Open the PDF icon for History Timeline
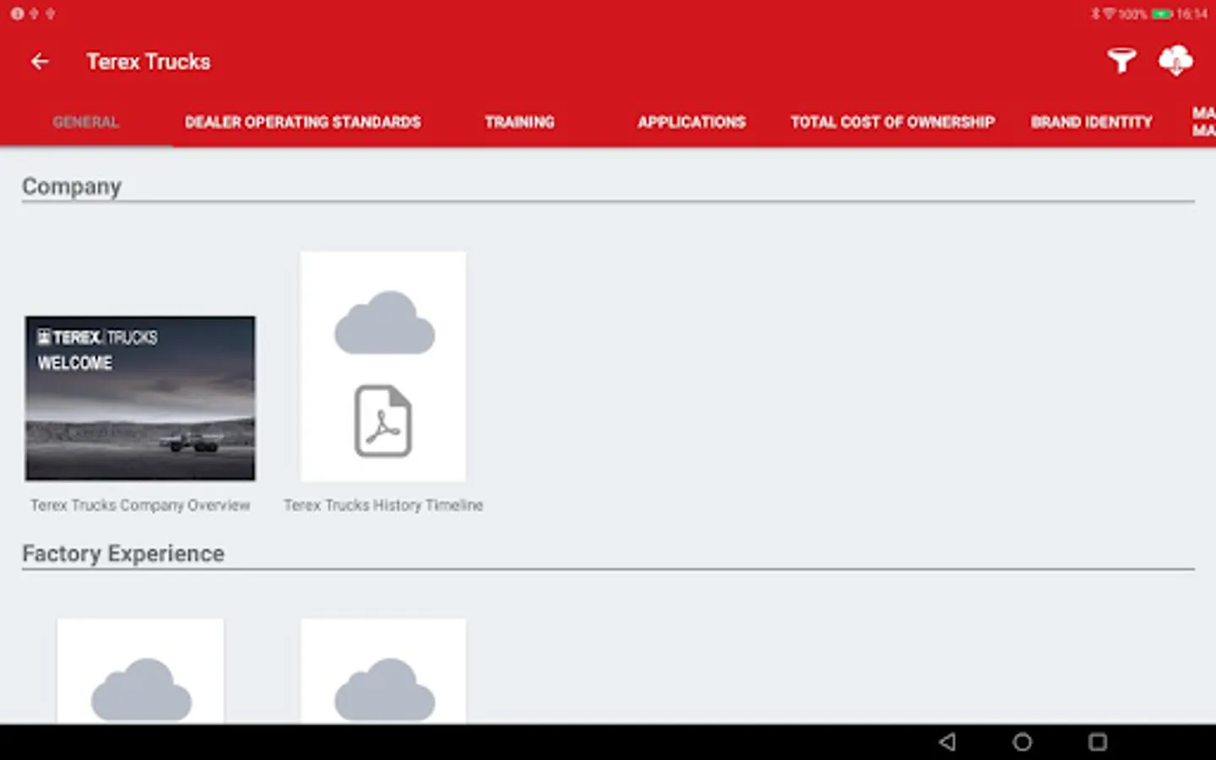The width and height of the screenshot is (1216, 760). [x=383, y=421]
